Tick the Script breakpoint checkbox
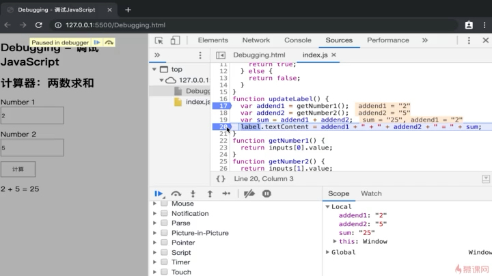492x276 pixels. pyautogui.click(x=164, y=252)
